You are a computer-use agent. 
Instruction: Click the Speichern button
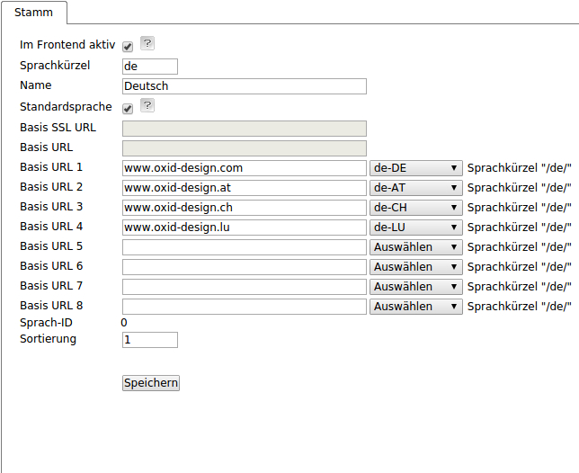coord(151,383)
